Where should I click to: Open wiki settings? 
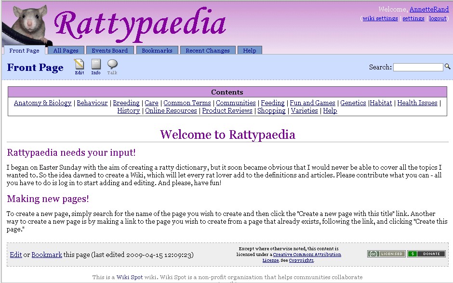point(379,18)
